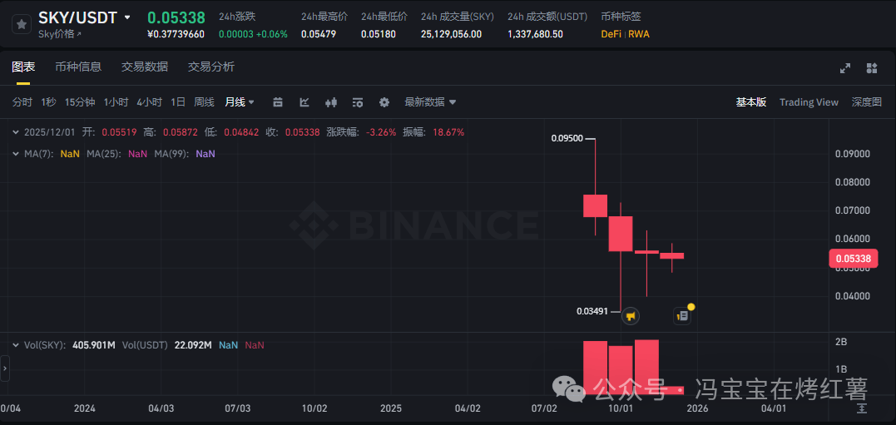Click the current price tag 0.05338
Image resolution: width=896 pixels, height=425 pixels.
click(853, 259)
